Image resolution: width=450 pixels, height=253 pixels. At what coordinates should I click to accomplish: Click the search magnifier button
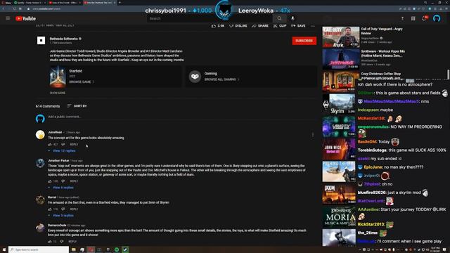(x=279, y=18)
